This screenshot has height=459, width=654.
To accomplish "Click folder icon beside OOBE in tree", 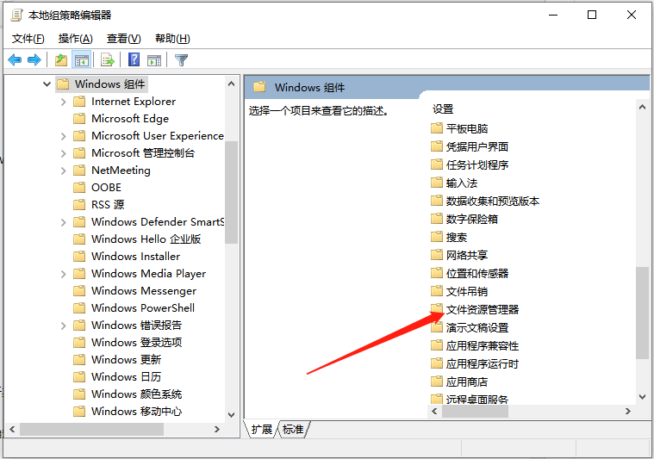I will (79, 187).
